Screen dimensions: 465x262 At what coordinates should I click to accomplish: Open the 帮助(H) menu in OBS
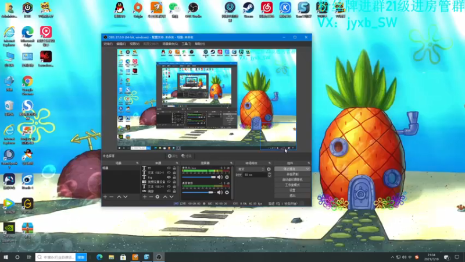point(199,44)
